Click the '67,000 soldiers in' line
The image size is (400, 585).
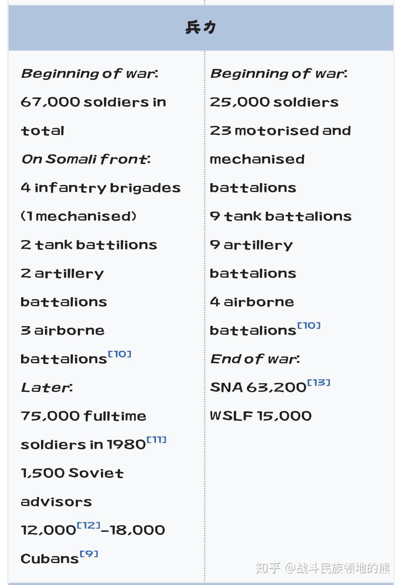tap(93, 102)
